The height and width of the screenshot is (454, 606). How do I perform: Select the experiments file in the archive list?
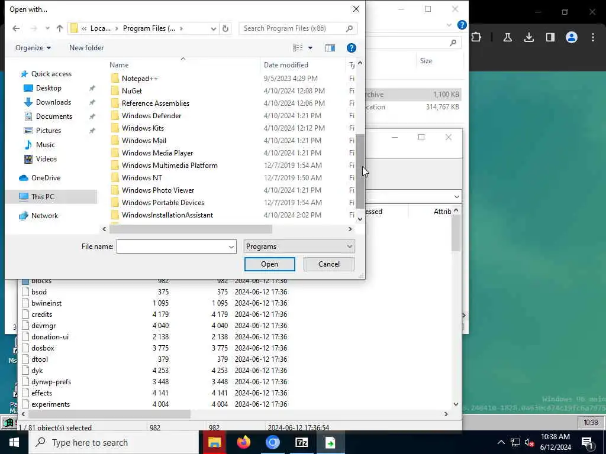[50, 404]
